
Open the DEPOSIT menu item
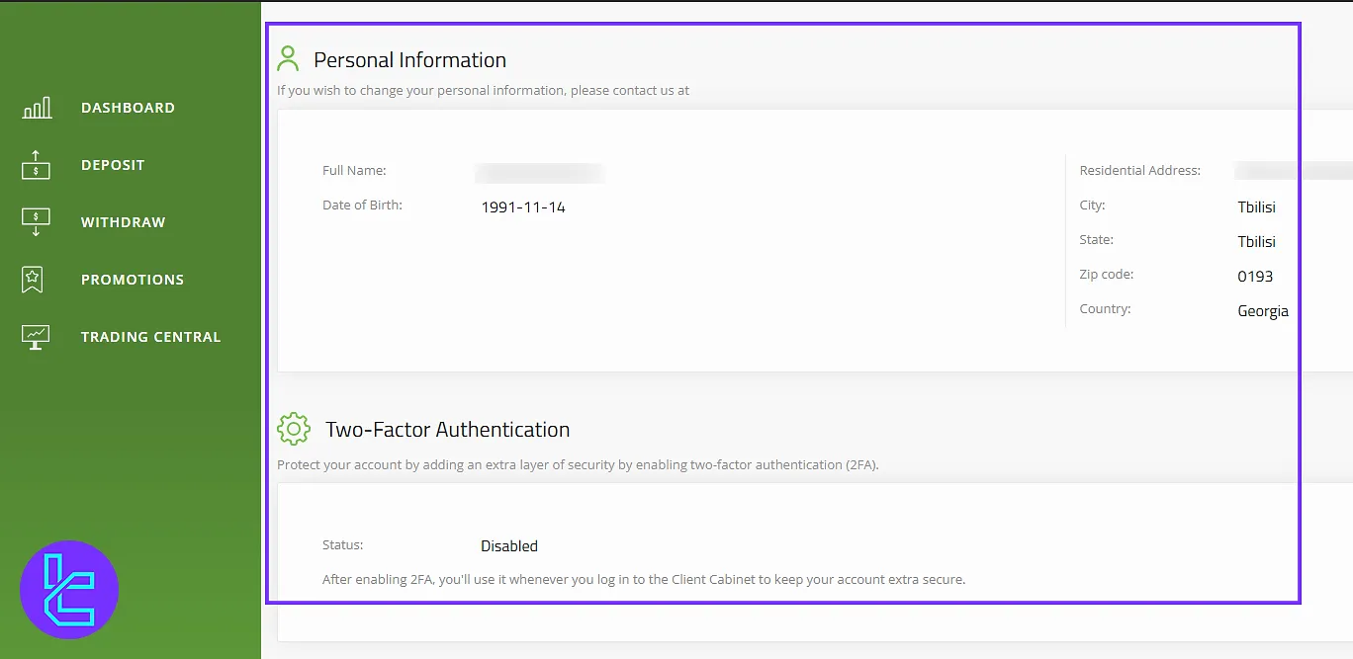(x=113, y=165)
